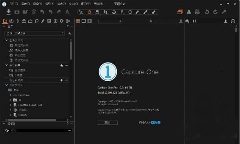Collapse the session albums section chevron
Image resolution: width=240 pixels, height=144 pixels.
click(x=6, y=65)
